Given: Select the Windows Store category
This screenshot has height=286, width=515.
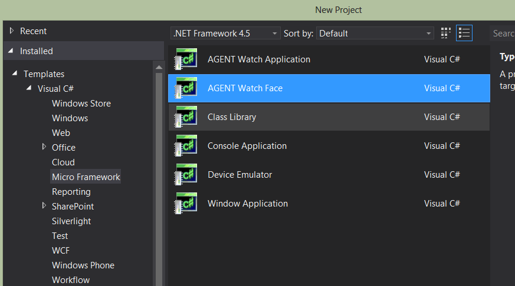Looking at the screenshot, I should tap(81, 104).
